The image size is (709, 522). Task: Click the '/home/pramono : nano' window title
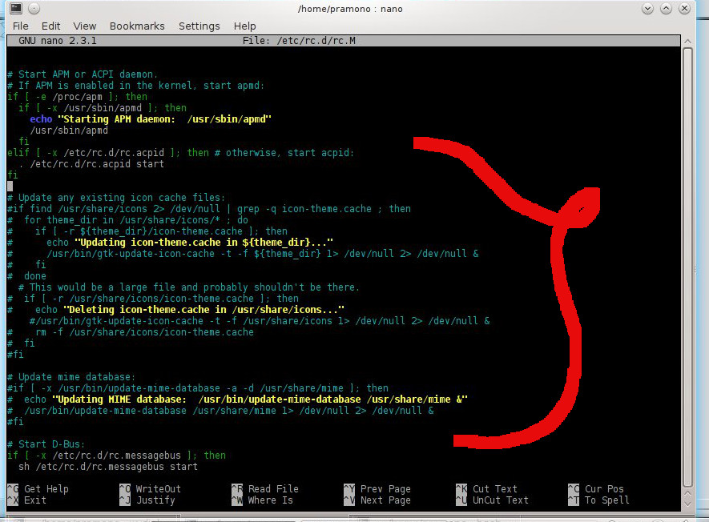tap(350, 9)
